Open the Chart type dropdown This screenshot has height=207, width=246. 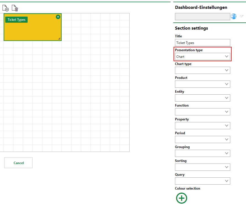point(202,70)
